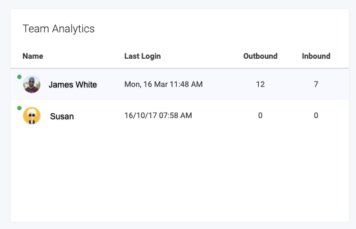Click Susan's outbound count 0

[x=260, y=116]
